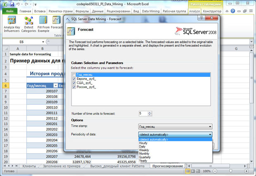Switch to Page Layout view icon
This screenshot has height=176, width=256.
(x=193, y=171)
